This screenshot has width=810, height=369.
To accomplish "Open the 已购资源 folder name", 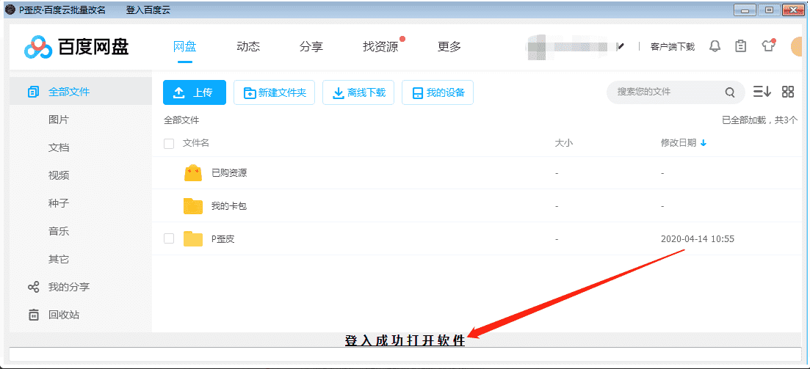I will click(x=229, y=173).
